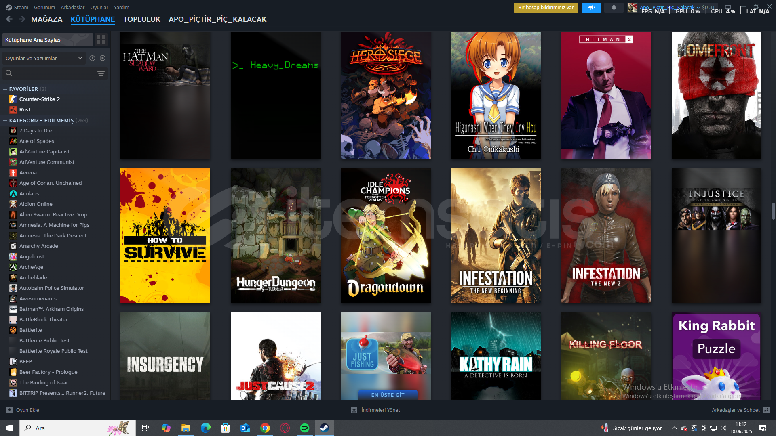Open the announcements megaphone icon
776x436 pixels.
click(591, 8)
